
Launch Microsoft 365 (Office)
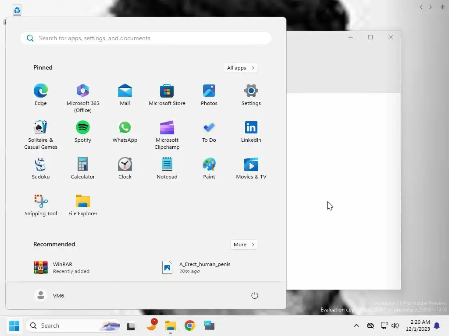[x=83, y=98]
